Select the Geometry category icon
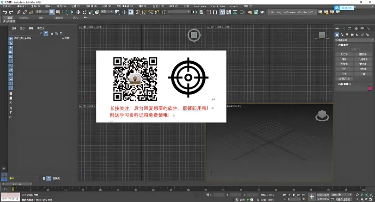The height and width of the screenshot is (202, 375). pos(337,35)
